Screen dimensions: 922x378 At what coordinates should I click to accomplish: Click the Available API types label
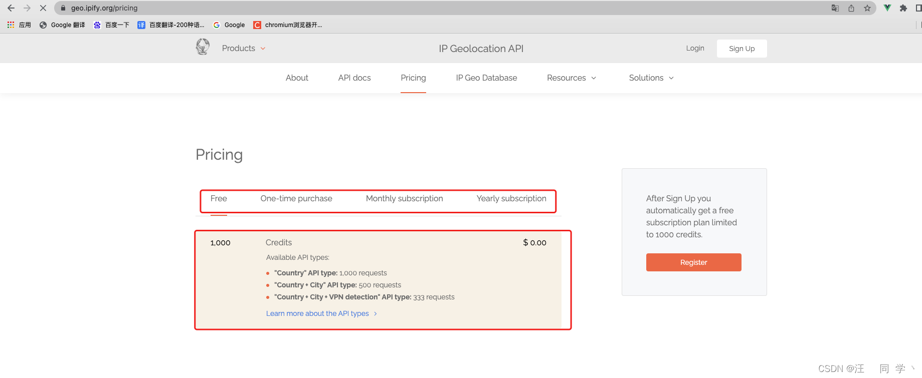coord(298,258)
